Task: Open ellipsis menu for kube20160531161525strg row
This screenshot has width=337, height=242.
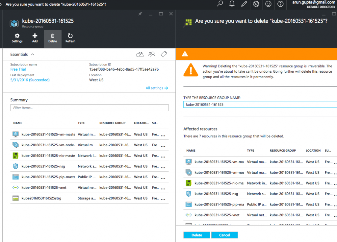Action: pos(163,200)
